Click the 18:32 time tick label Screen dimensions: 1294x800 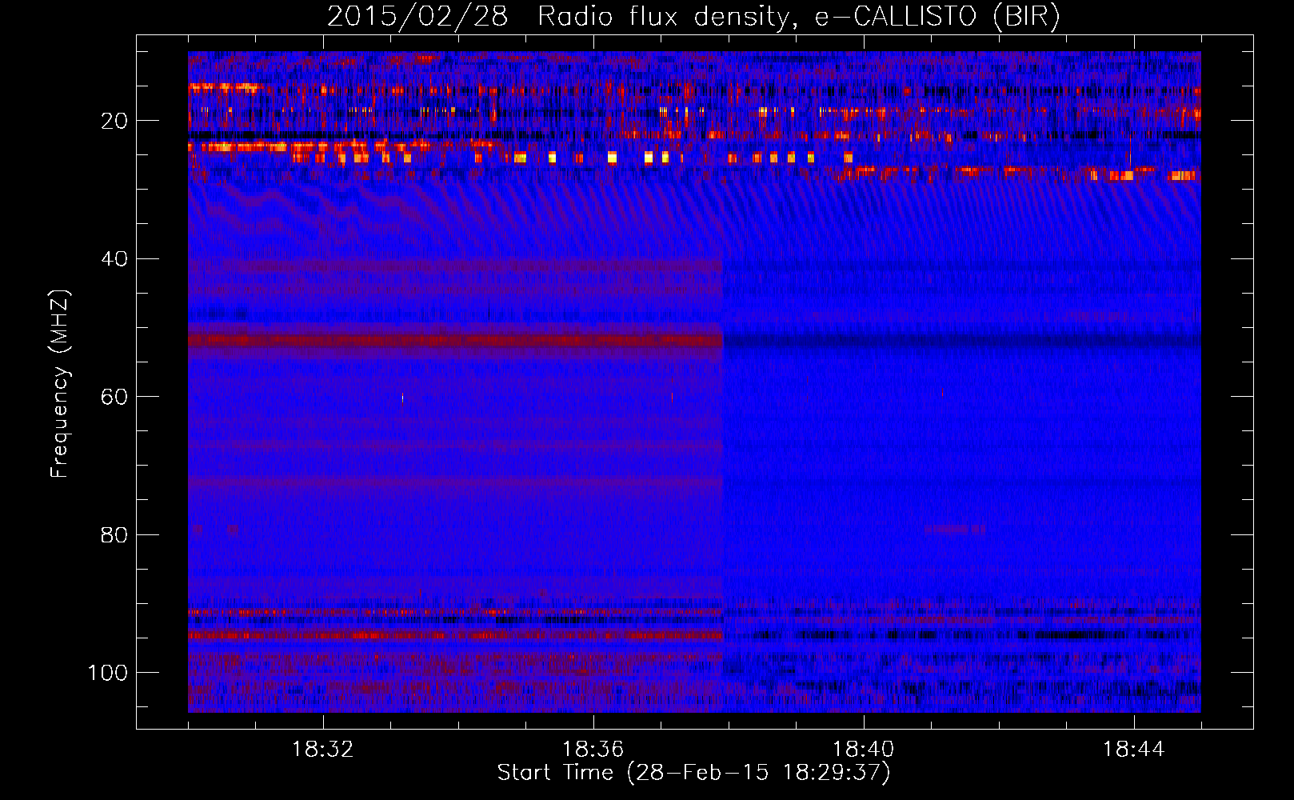(323, 750)
